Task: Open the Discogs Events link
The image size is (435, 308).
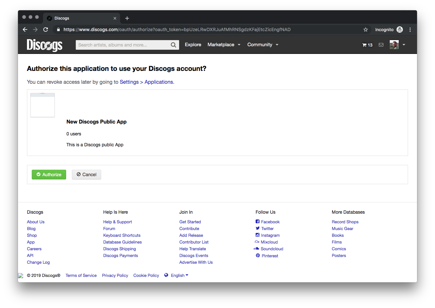Action: 194,255
